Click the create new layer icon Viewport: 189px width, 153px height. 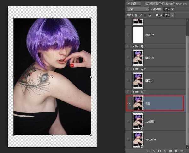click(x=177, y=151)
